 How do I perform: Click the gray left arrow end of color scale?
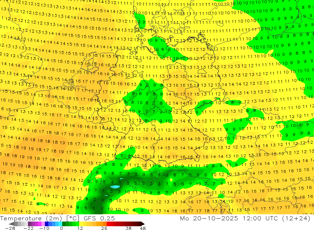coord(11,224)
